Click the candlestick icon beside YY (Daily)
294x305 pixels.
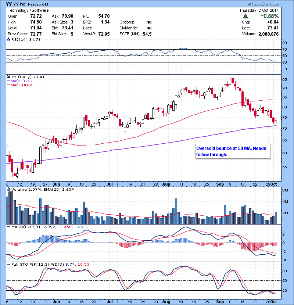pos(8,77)
